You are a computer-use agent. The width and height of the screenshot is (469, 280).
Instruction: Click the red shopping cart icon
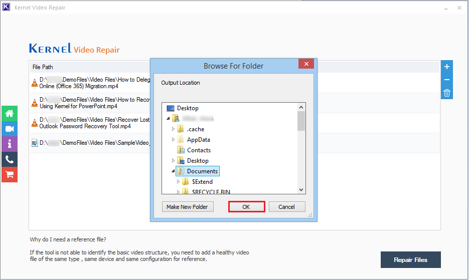pyautogui.click(x=9, y=174)
